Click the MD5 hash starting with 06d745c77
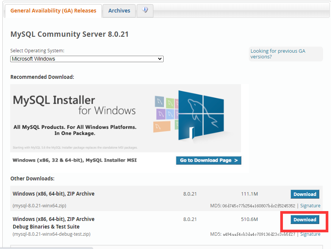 click(x=259, y=206)
